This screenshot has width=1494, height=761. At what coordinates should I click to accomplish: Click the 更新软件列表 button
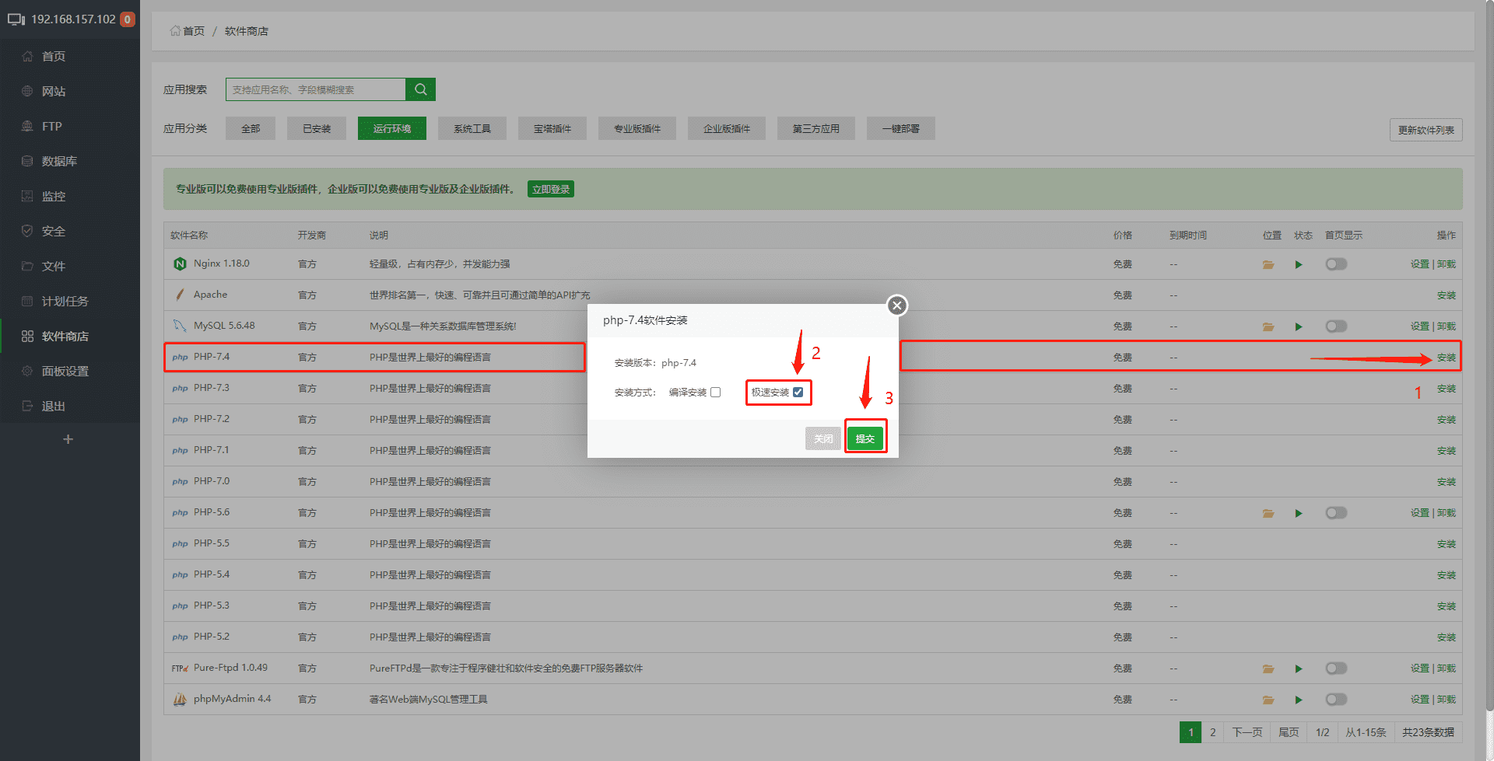[x=1426, y=130]
